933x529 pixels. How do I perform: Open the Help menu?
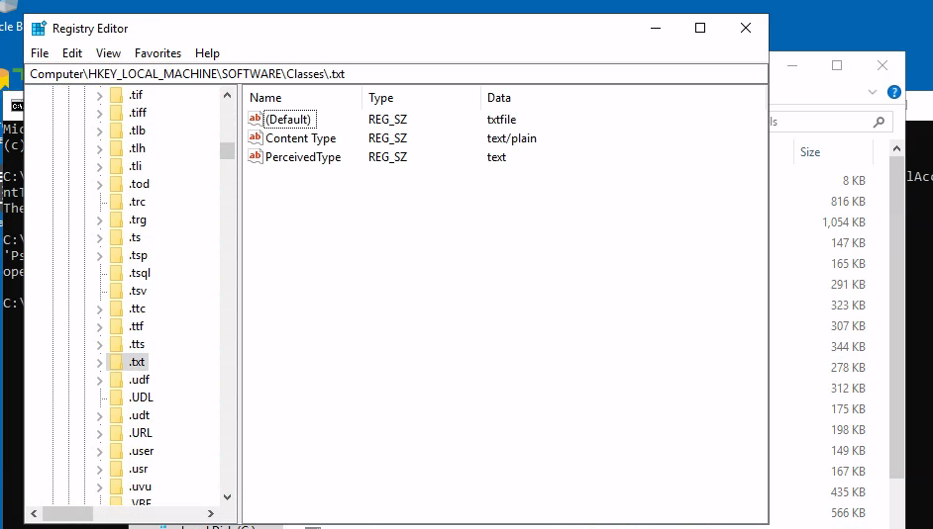pyautogui.click(x=207, y=52)
